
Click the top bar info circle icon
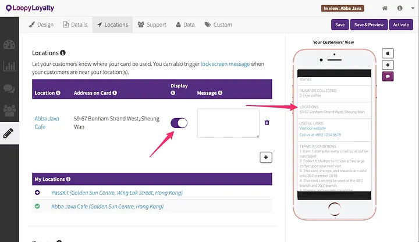click(x=400, y=8)
